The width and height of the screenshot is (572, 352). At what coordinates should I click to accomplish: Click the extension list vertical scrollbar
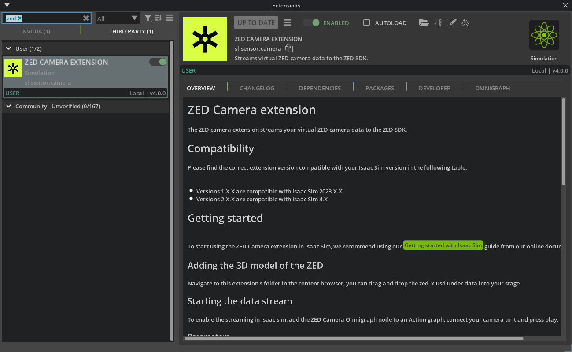point(172,190)
